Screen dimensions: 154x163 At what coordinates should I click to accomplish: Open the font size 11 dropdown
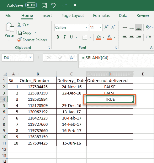(100, 28)
